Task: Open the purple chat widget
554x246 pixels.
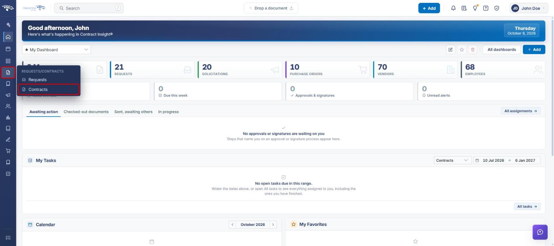Action: tap(540, 232)
